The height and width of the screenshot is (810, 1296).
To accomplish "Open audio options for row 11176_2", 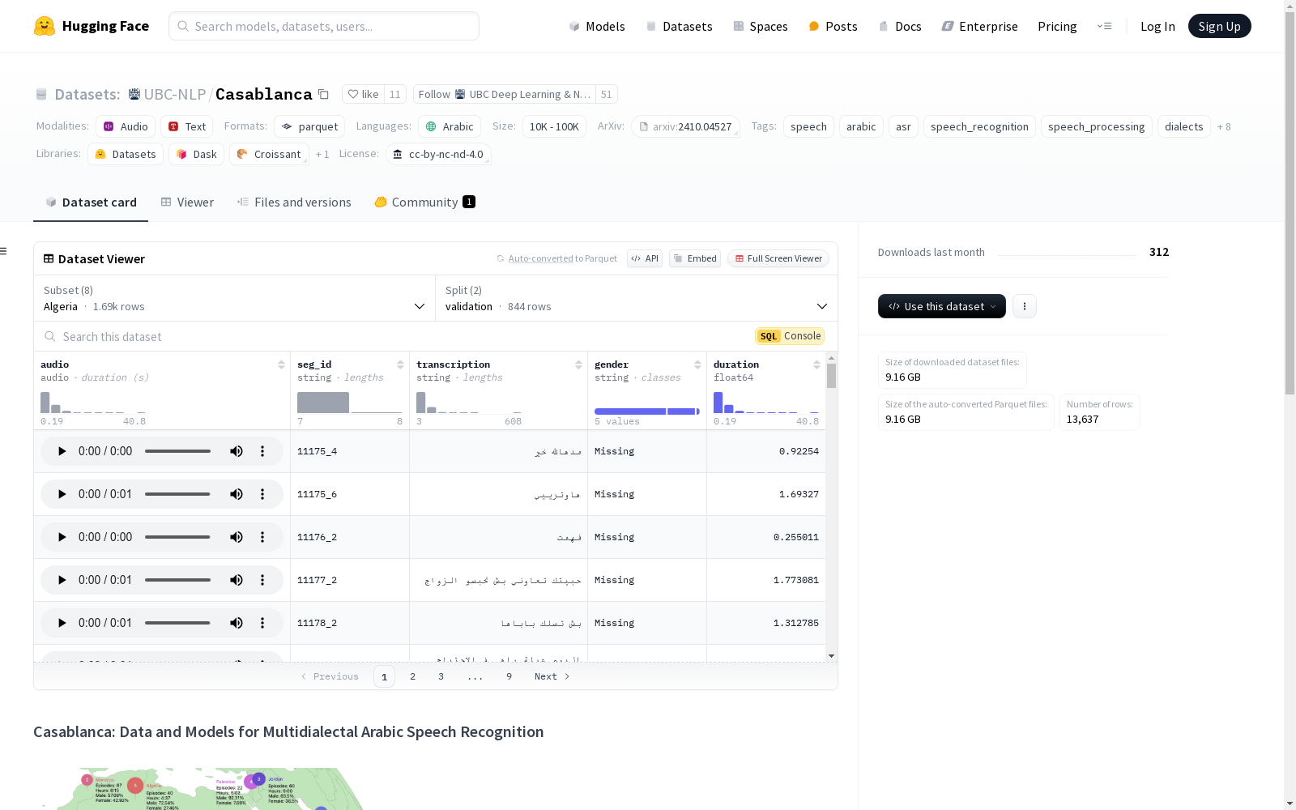I will pyautogui.click(x=262, y=537).
